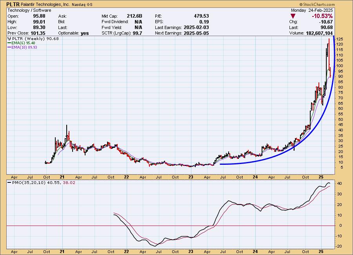Viewport: 353px width, 255px height.
Task: Click the Next Earnings date 2025-05-05
Action: click(x=197, y=33)
